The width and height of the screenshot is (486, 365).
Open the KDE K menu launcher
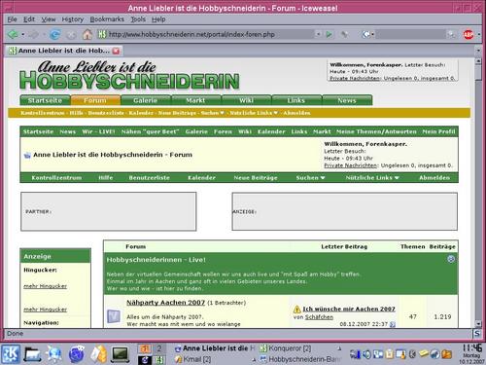pos(11,353)
